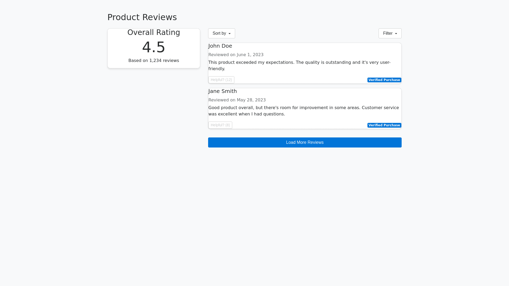Open the Sort by dropdown

pos(221,33)
